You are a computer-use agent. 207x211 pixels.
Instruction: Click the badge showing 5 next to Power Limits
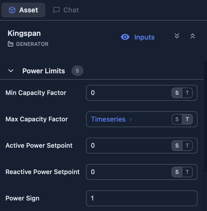point(77,71)
